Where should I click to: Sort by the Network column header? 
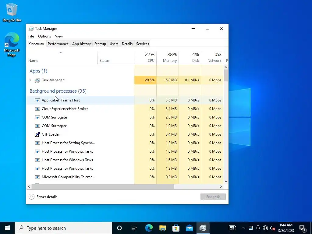[212, 58]
